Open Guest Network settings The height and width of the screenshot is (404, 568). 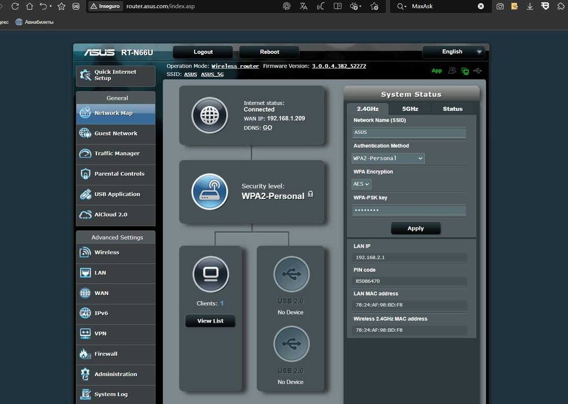116,133
